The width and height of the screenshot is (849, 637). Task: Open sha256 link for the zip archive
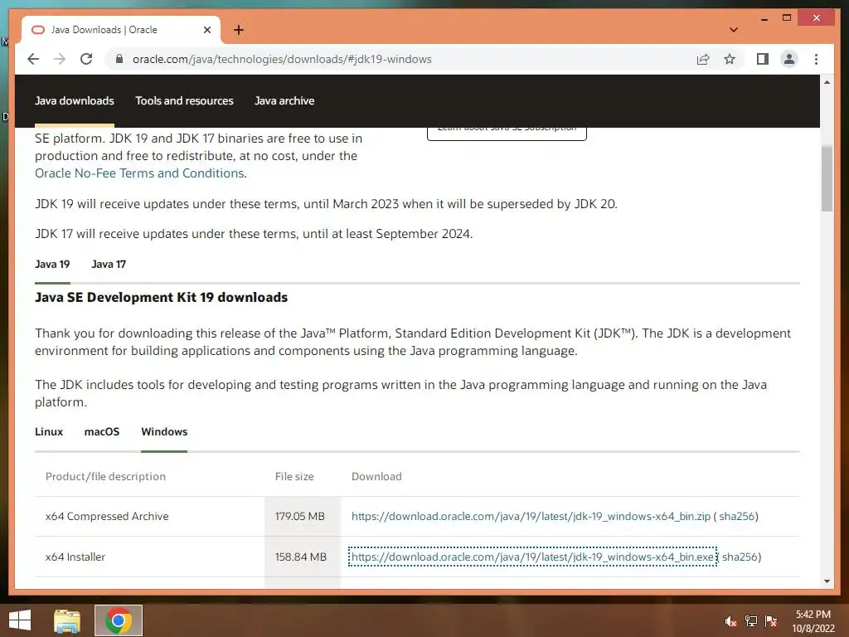[x=736, y=516]
